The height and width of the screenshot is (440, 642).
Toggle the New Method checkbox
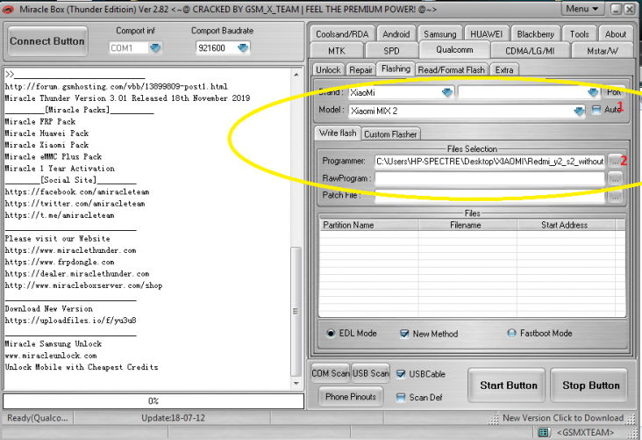point(404,334)
